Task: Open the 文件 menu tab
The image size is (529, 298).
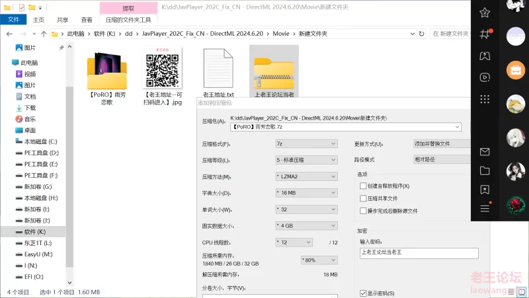Action: click(x=13, y=20)
